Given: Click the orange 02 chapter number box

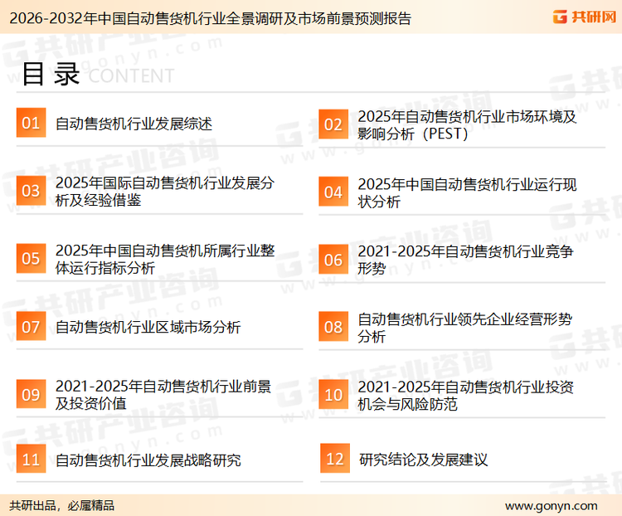Looking at the screenshot, I should click(x=333, y=124).
